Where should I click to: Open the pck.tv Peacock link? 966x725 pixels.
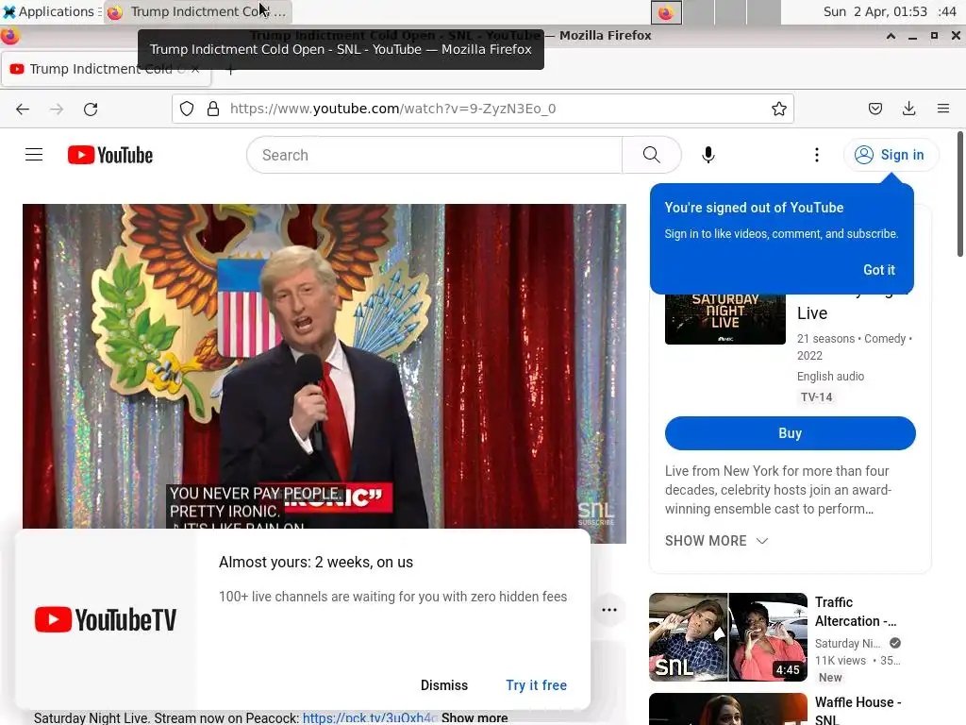370,717
